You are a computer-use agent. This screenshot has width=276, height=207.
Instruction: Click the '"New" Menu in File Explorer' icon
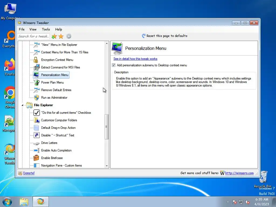coord(36,45)
